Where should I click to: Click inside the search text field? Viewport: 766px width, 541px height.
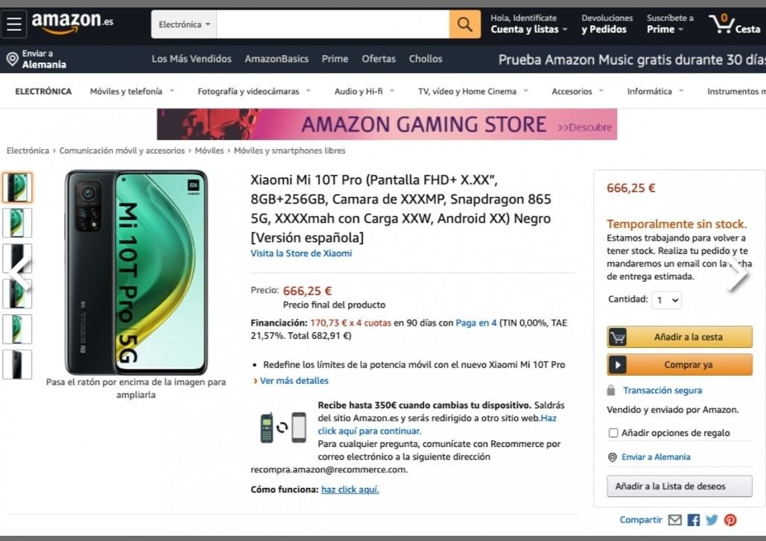click(332, 25)
